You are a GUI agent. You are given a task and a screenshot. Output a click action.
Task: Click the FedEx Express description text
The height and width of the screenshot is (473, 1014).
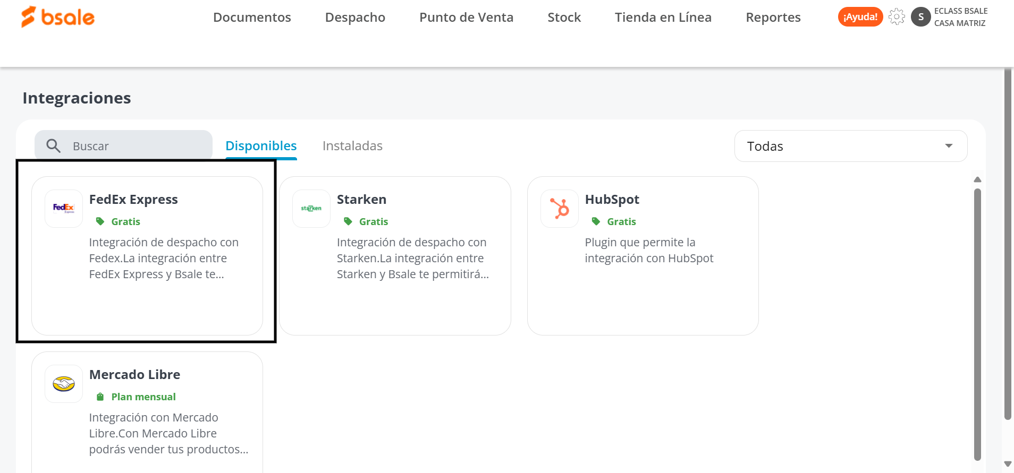164,258
